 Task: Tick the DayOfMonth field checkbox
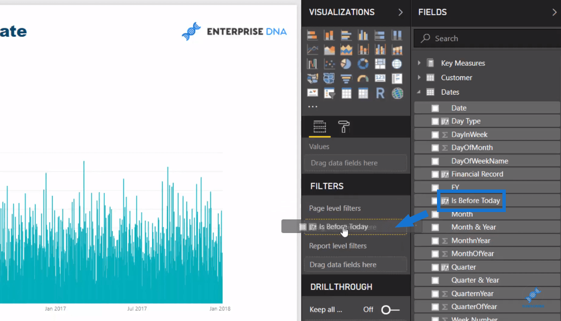coord(435,148)
